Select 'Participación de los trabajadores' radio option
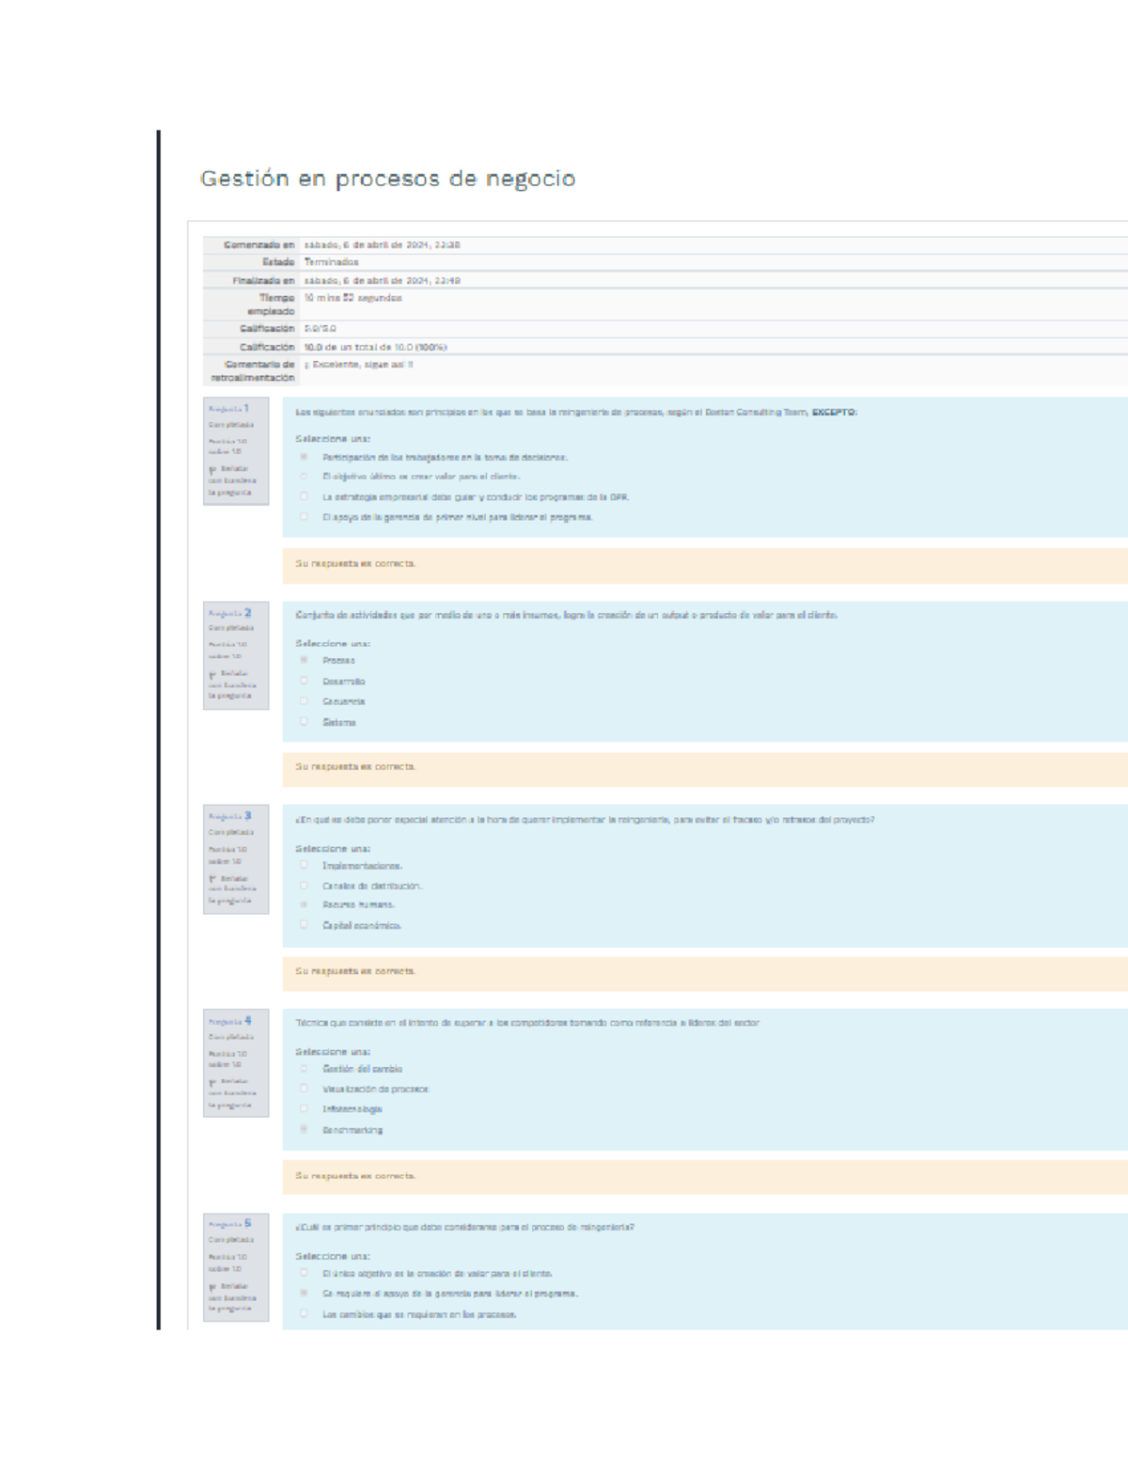This screenshot has width=1128, height=1460. click(304, 457)
